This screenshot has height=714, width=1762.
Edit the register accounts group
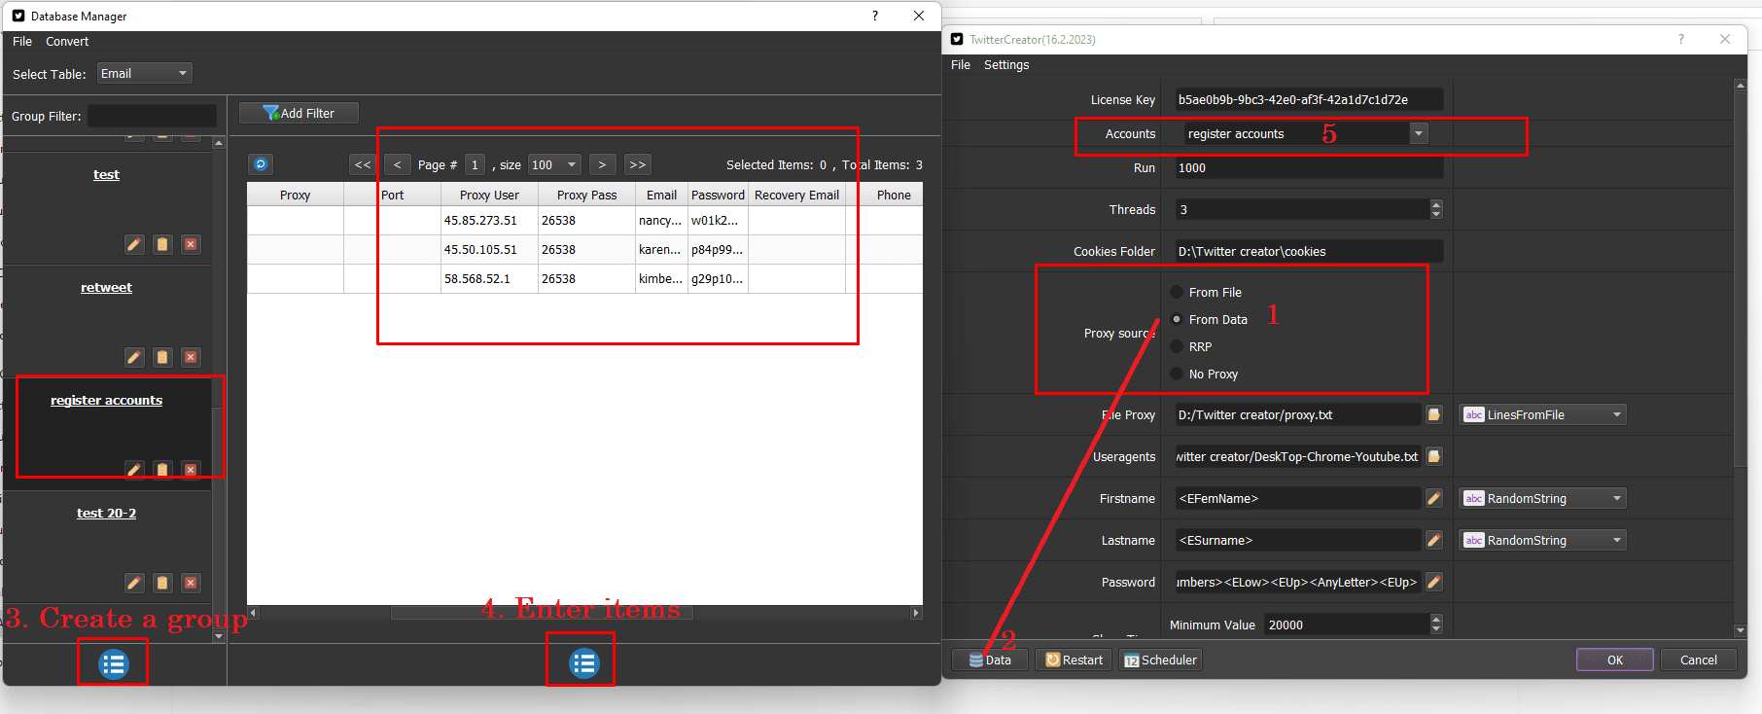134,470
